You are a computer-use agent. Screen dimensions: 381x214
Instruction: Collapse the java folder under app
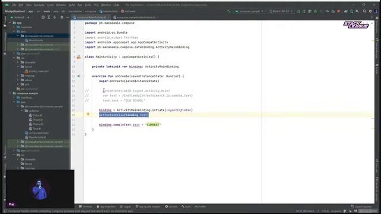[14, 32]
